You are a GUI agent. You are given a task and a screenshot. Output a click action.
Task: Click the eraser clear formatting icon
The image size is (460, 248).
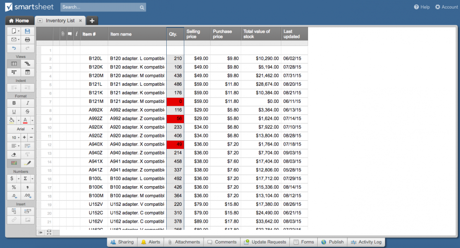coord(14,155)
